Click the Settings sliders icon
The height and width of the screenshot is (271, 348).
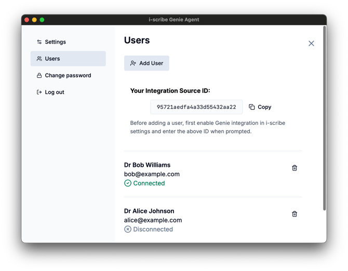coord(39,42)
